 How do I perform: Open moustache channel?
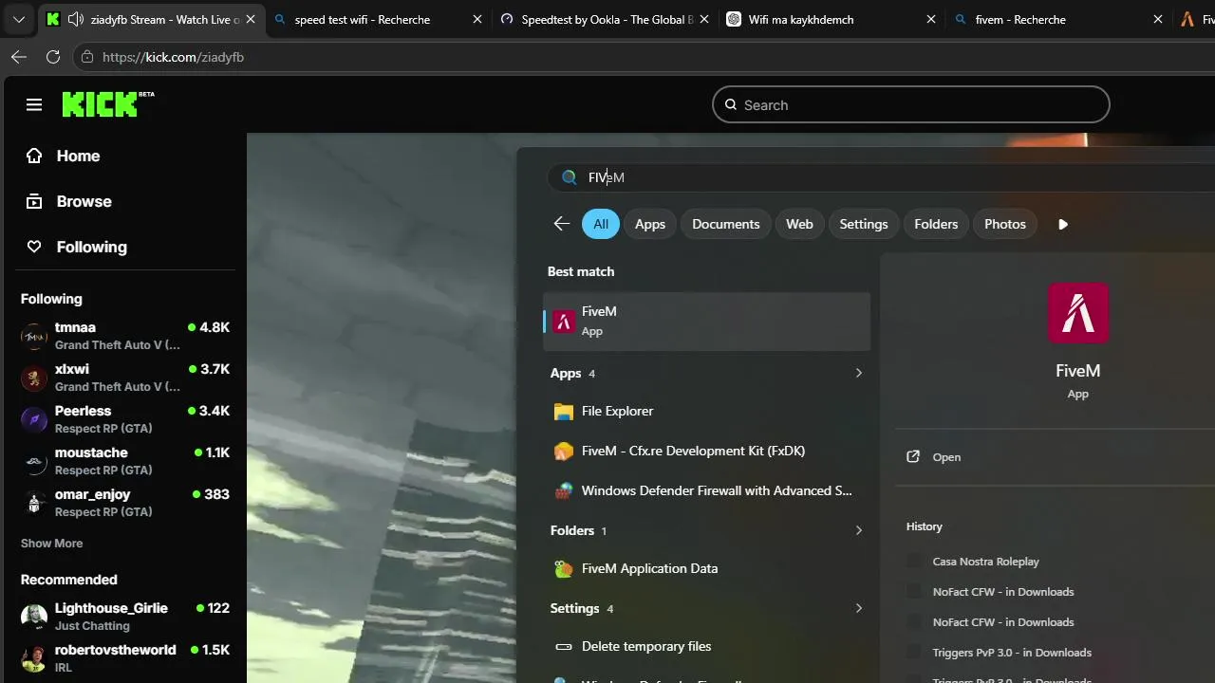125,461
